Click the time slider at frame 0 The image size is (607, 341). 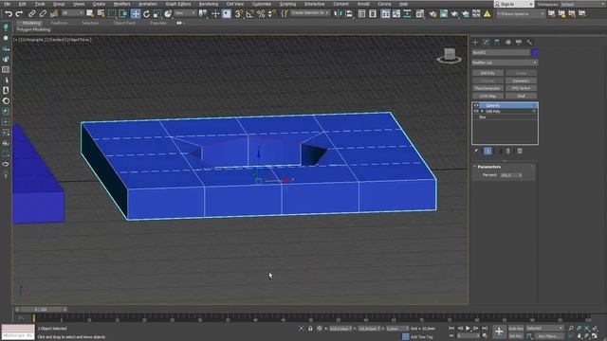tap(41, 310)
